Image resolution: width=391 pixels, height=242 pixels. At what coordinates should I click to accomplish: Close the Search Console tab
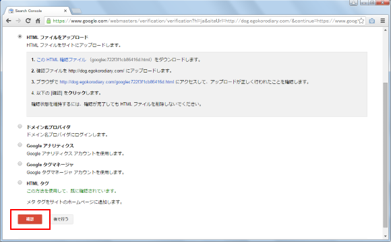(x=65, y=11)
